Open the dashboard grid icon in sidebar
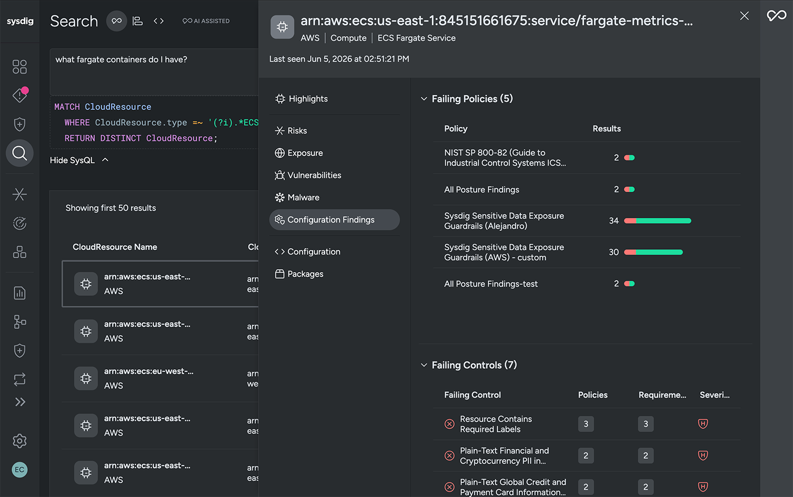The width and height of the screenshot is (793, 497). pyautogui.click(x=19, y=67)
